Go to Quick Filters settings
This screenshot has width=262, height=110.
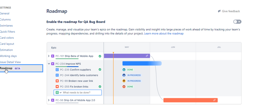(x=7, y=32)
